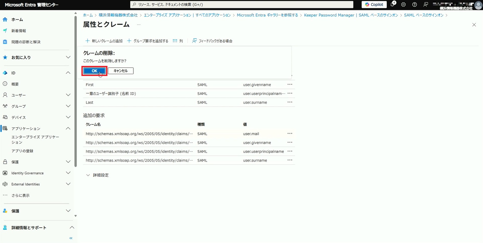Open more options for user.mail claim

coord(290,133)
